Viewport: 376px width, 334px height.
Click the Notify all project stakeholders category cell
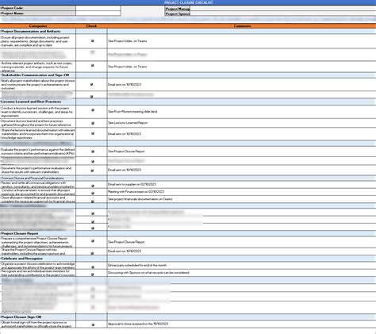pyautogui.click(x=38, y=85)
